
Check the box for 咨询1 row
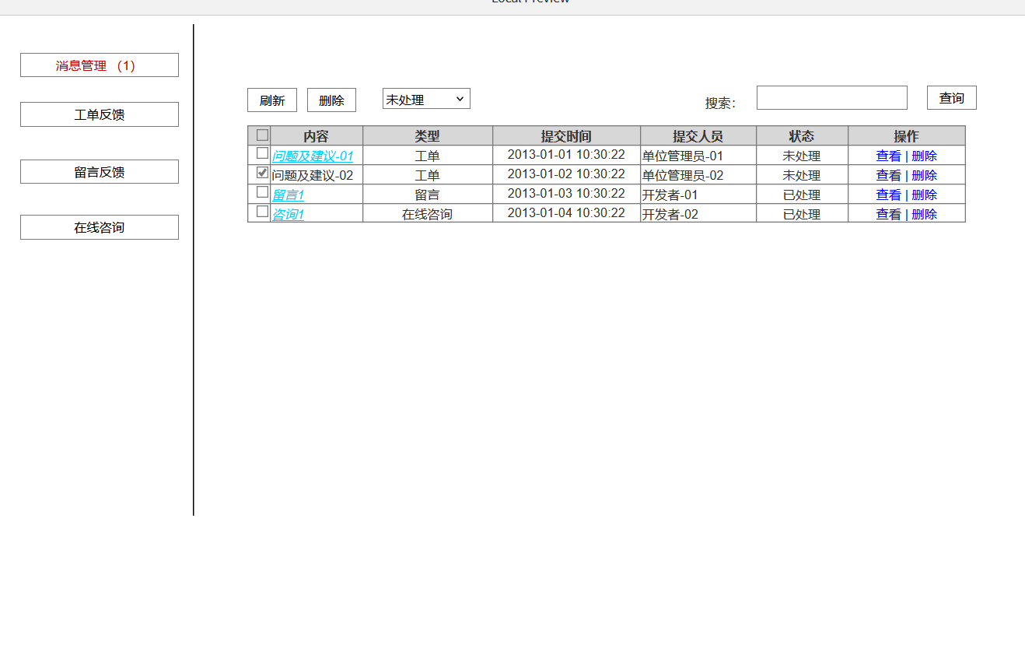(x=262, y=211)
